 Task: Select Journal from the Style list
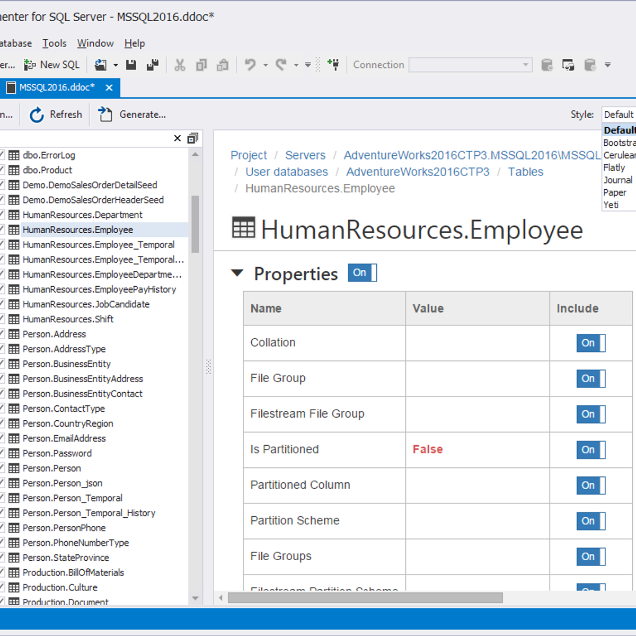click(x=617, y=180)
